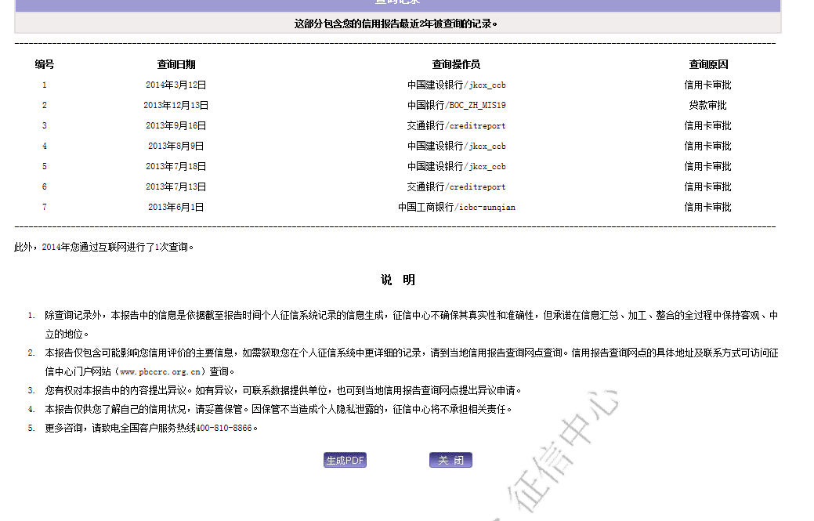The width and height of the screenshot is (814, 521).
Task: Select operator 中国银行/BOC_ZH_MIS19
Action: (x=456, y=106)
